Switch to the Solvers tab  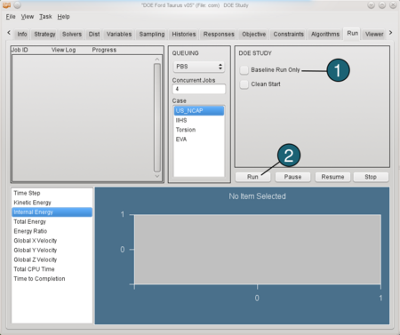[72, 34]
